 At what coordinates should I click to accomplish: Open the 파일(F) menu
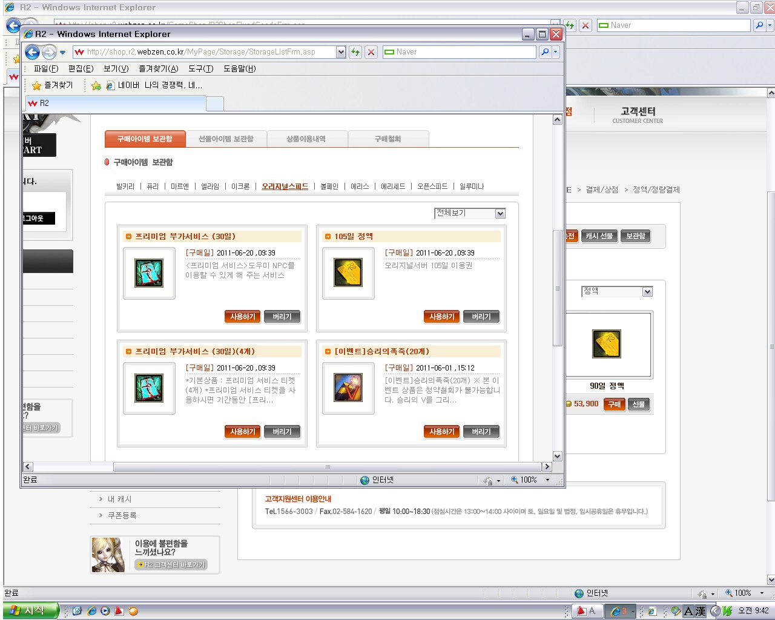click(x=46, y=68)
